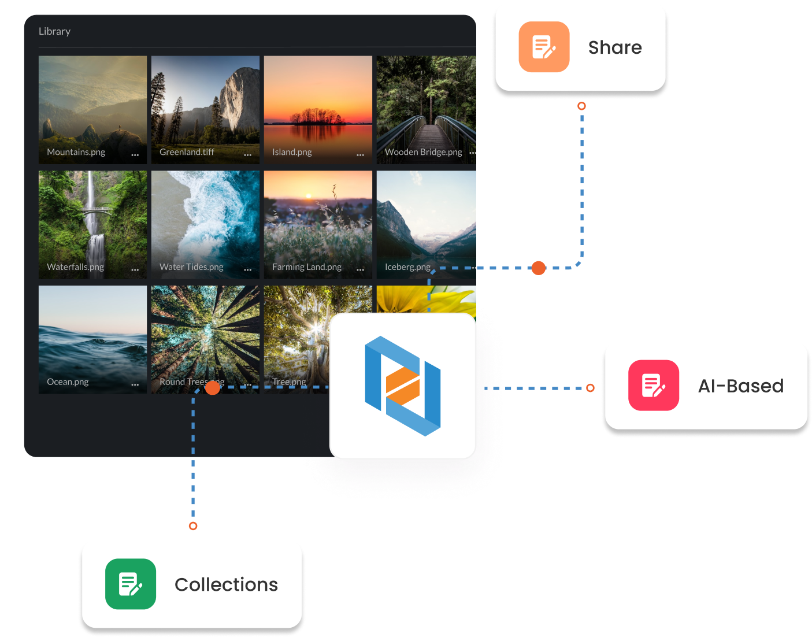Open options menu for Mountains.png
812x637 pixels.
pos(134,155)
